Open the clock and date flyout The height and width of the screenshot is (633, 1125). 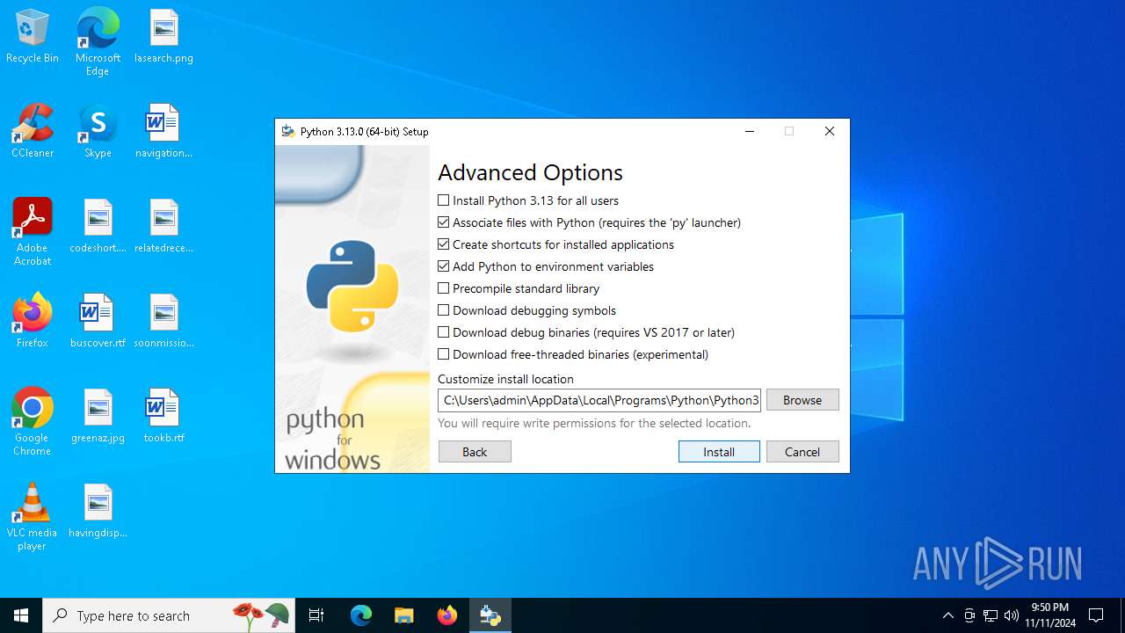1049,615
